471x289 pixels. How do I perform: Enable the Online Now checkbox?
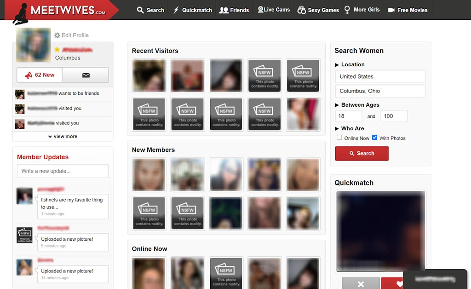[x=339, y=138]
